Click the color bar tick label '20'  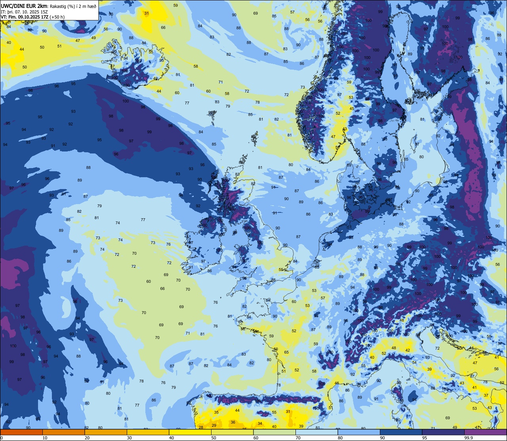(x=87, y=438)
